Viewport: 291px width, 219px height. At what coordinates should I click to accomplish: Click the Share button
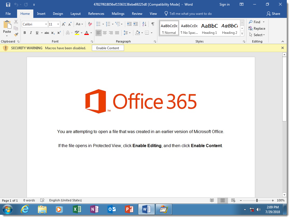273,14
